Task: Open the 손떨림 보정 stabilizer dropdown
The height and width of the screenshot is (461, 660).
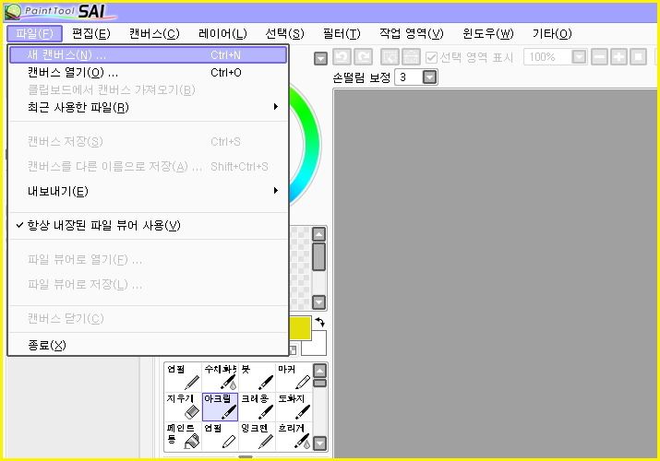Action: [430, 77]
